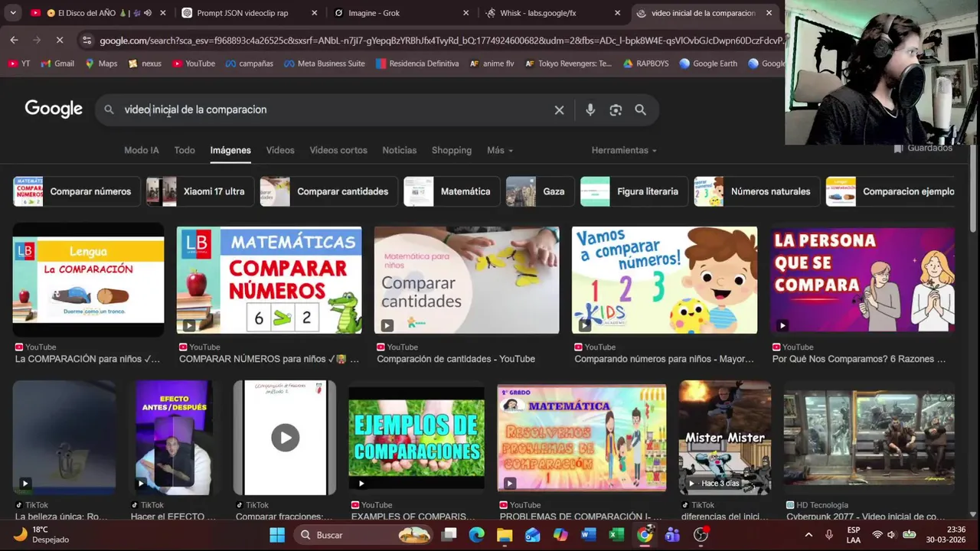Image resolution: width=980 pixels, height=551 pixels.
Task: Launch Microsoft Edge from the taskbar
Action: [x=476, y=535]
